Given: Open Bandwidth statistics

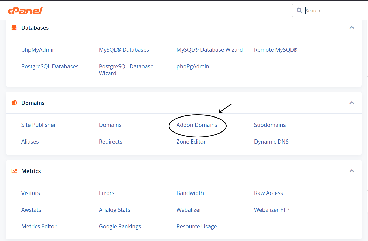Looking at the screenshot, I should 190,193.
